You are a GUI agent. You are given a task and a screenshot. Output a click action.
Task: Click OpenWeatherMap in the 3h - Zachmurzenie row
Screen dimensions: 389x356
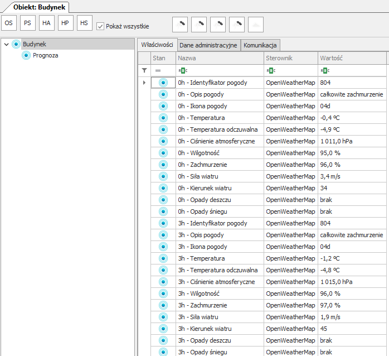click(290, 305)
